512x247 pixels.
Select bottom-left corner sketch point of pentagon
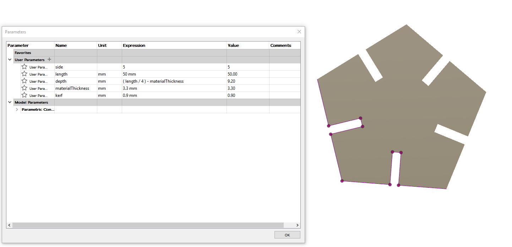click(342, 181)
